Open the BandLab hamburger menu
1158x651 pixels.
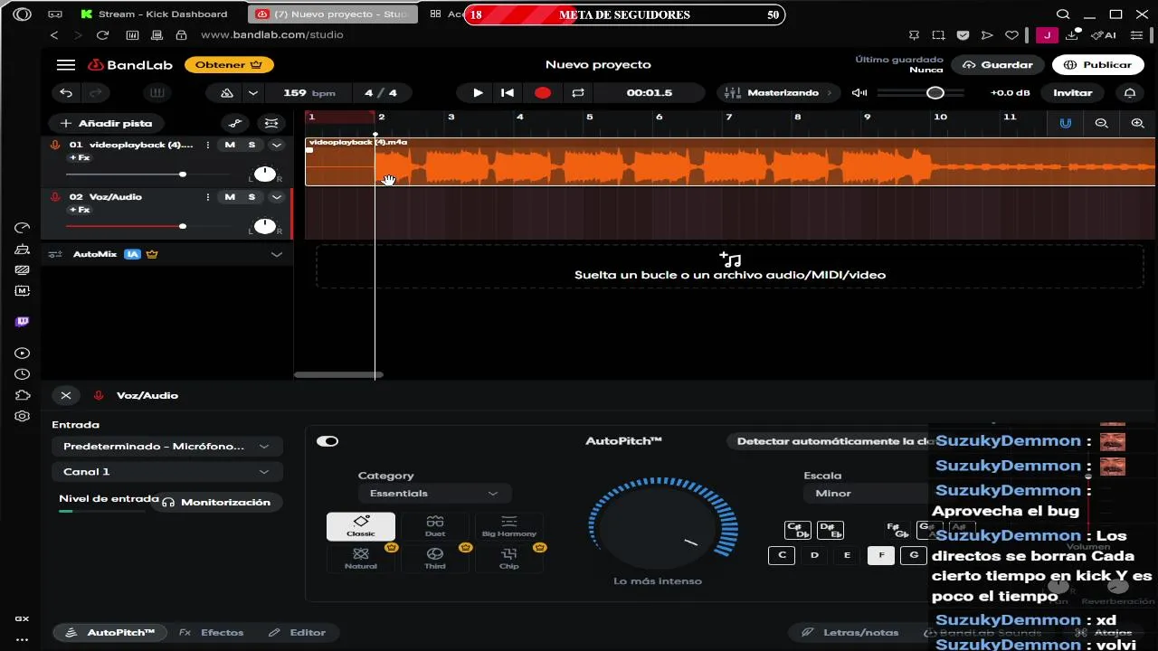(x=65, y=65)
